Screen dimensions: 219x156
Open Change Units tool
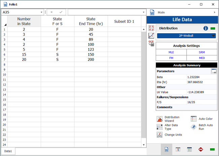click(x=159, y=135)
